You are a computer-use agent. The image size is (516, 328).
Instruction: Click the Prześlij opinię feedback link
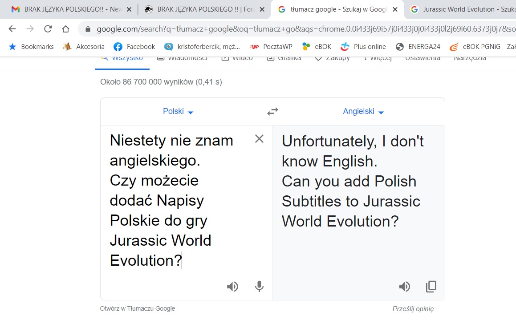413,309
